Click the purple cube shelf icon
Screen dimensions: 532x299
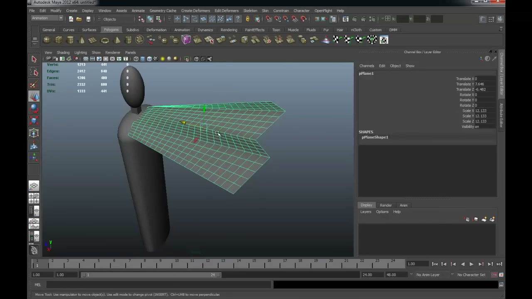click(186, 40)
